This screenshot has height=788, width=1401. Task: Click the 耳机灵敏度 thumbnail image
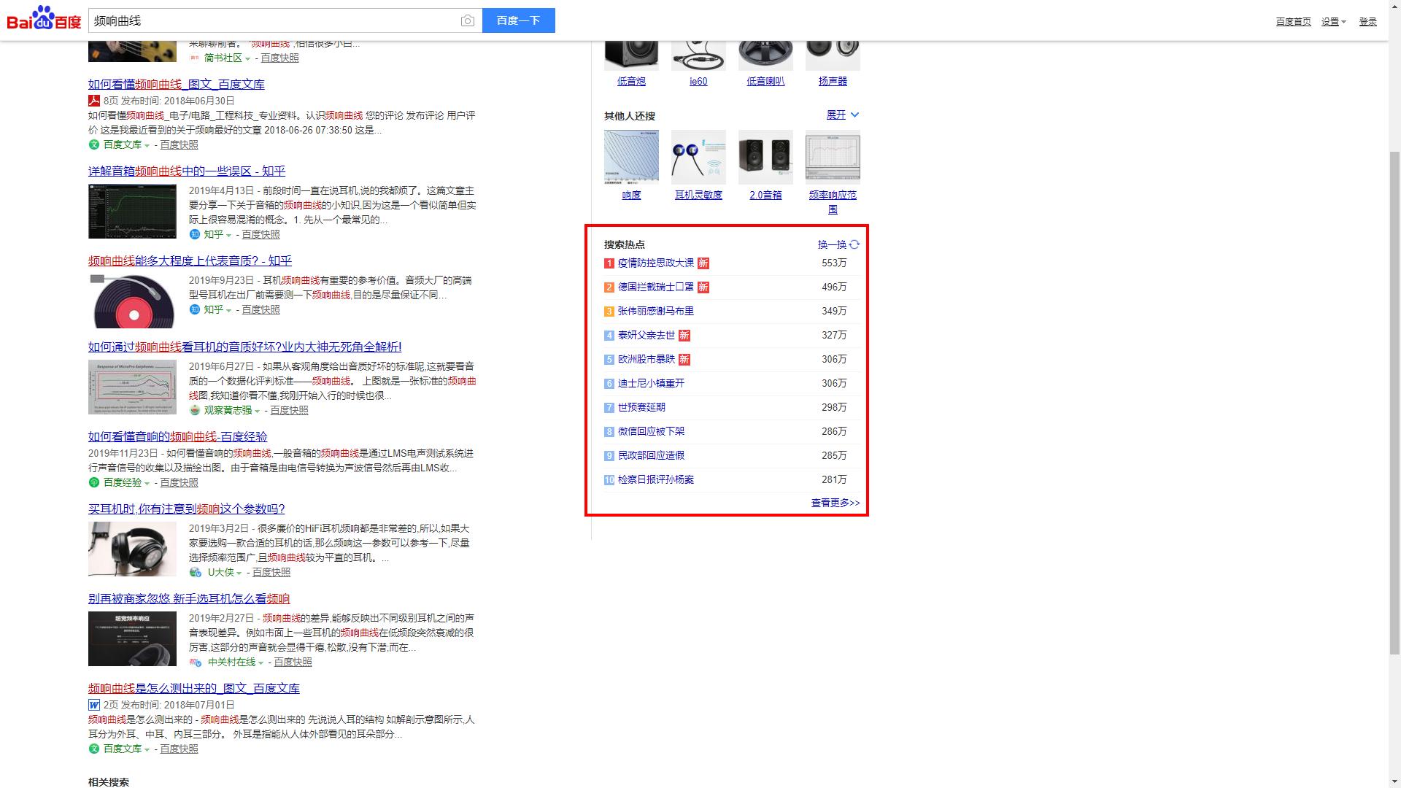pyautogui.click(x=698, y=157)
